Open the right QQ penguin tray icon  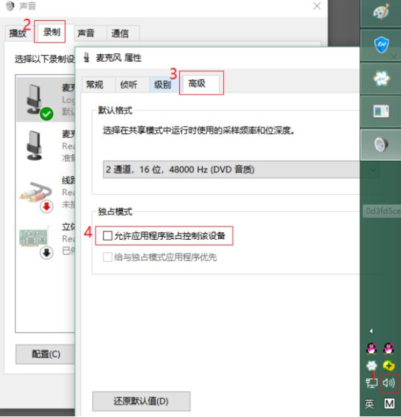tap(389, 349)
